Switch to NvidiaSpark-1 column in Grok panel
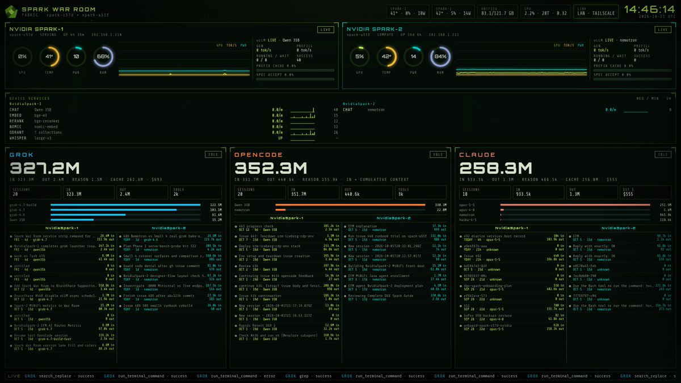The height and width of the screenshot is (383, 681). 61,227
